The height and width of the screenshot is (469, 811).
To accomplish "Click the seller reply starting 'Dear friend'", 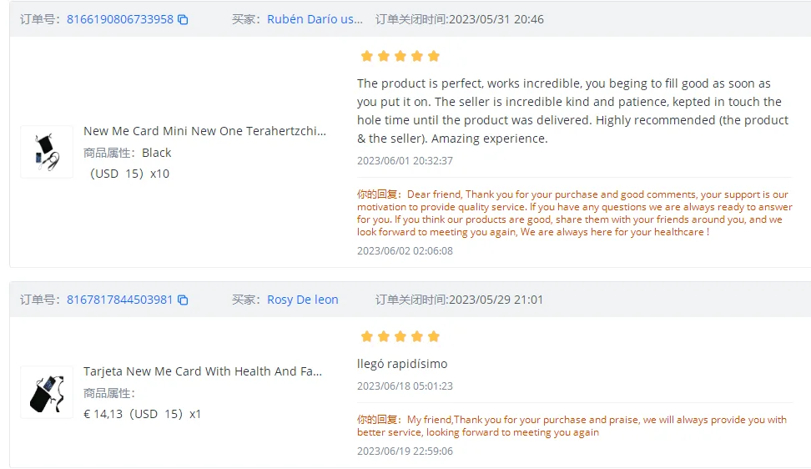I will point(575,213).
